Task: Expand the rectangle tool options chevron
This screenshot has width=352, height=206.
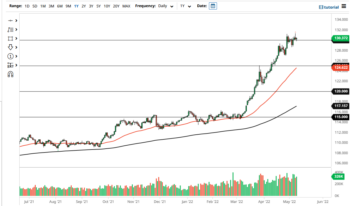Action: (16, 38)
